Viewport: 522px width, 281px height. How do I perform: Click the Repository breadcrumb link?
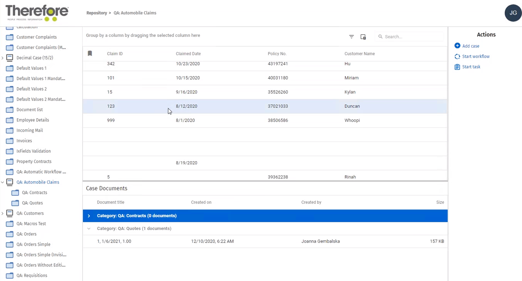tap(96, 13)
